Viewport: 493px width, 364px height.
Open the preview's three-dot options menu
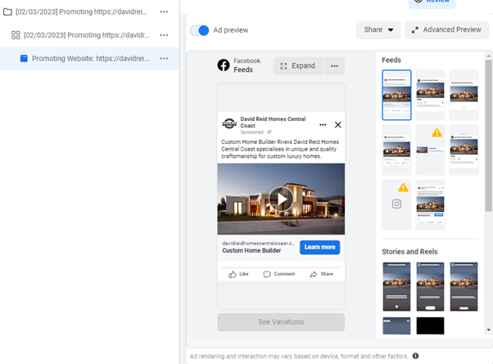pos(333,66)
